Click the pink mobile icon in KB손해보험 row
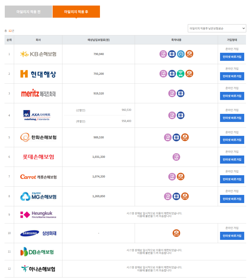This screenshot has width=250, height=280. pos(163,54)
